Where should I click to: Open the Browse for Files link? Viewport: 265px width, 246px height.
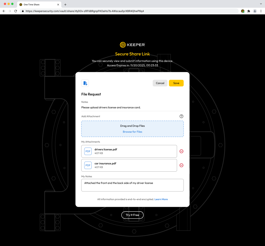pyautogui.click(x=132, y=132)
